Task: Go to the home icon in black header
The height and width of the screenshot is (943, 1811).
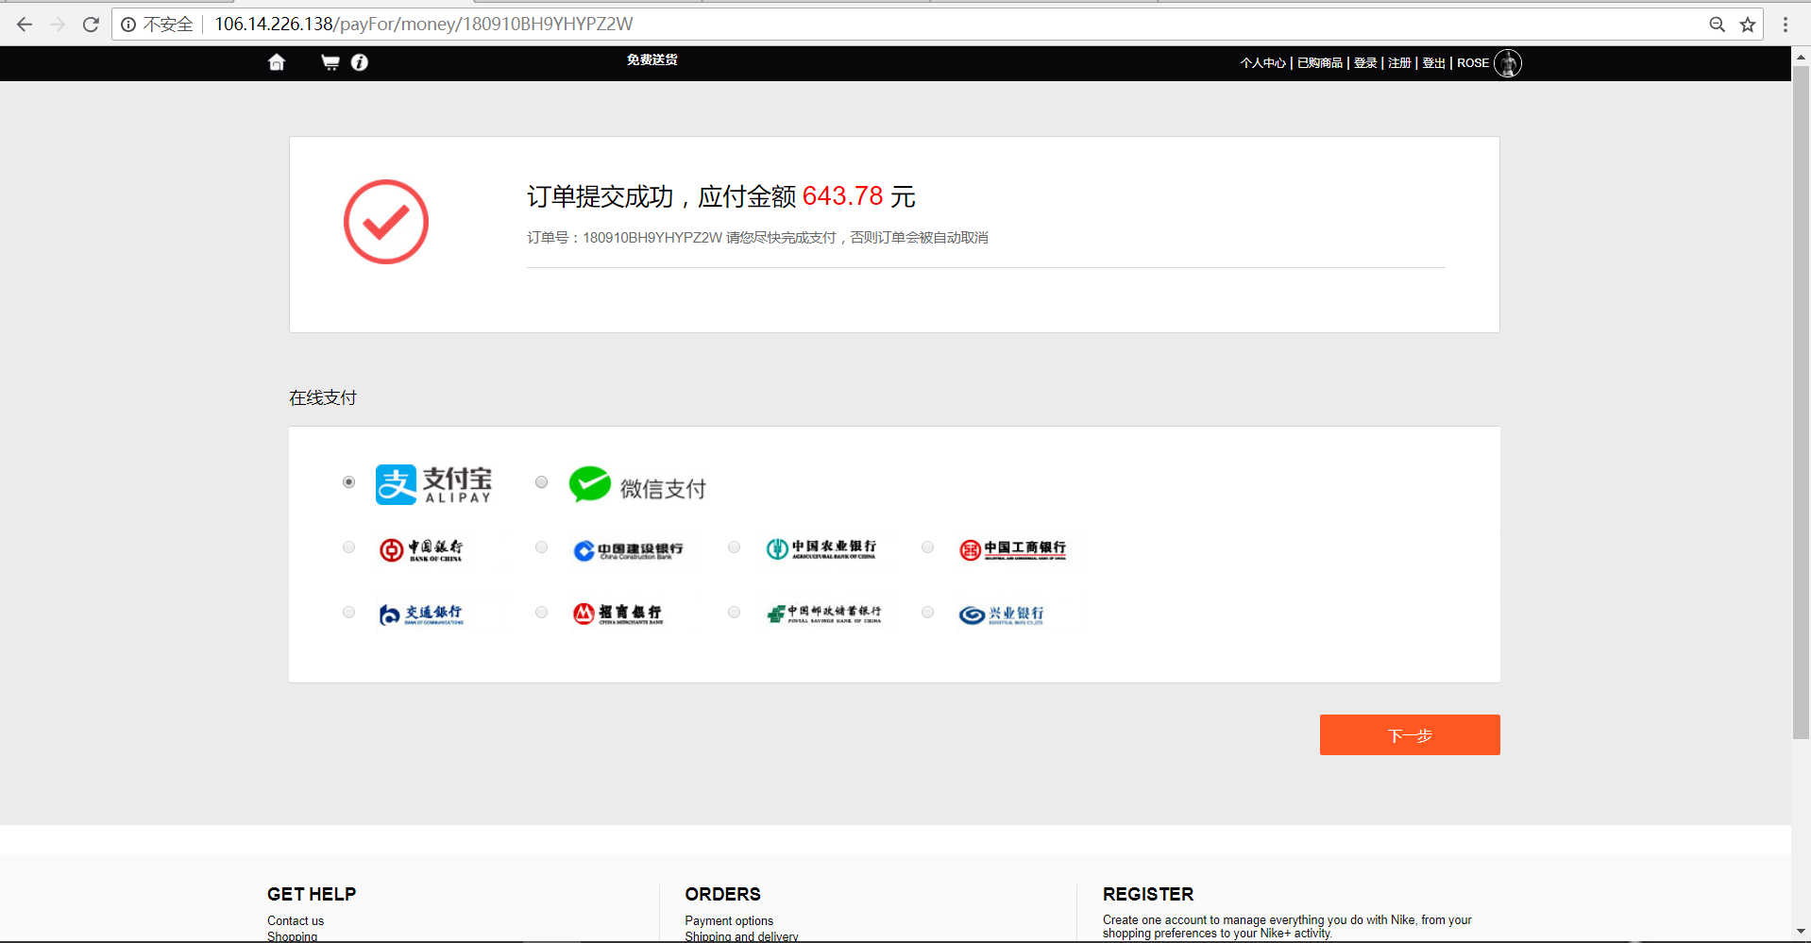Action: (x=277, y=62)
